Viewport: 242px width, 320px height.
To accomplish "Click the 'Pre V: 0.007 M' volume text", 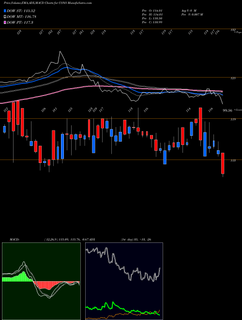I will pos(192,14).
